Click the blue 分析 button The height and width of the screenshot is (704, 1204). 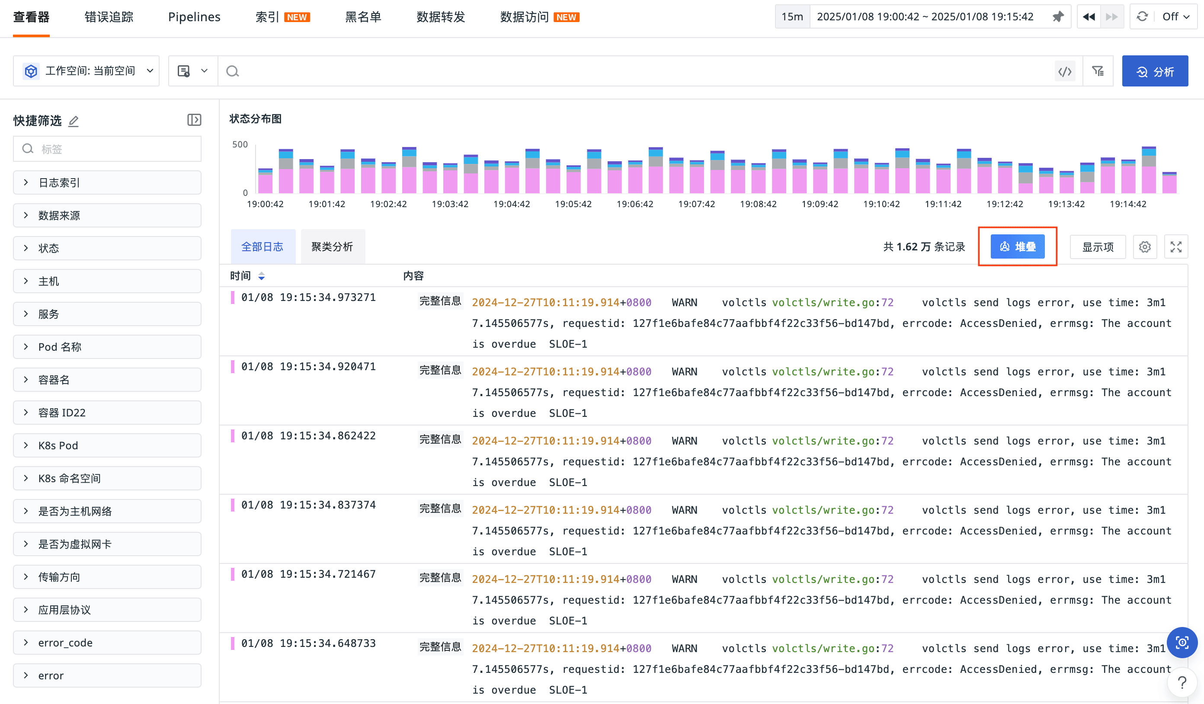[x=1154, y=71]
